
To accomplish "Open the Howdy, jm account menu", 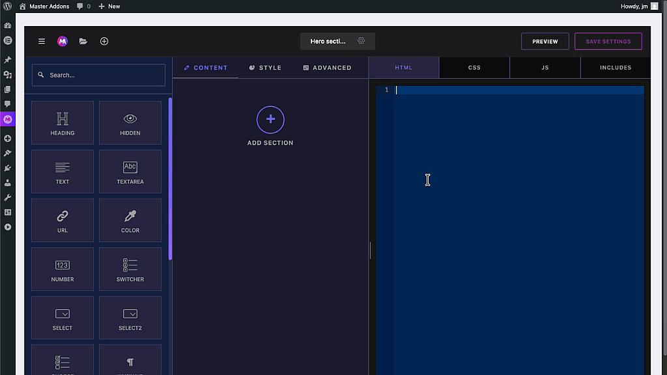I will click(639, 7).
